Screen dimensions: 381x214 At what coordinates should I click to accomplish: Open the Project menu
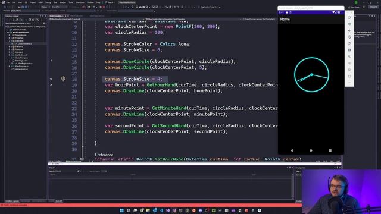[x=33, y=2]
